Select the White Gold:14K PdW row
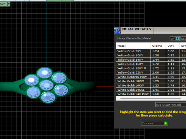This screenshot has width=186, height=139. (x=151, y=94)
